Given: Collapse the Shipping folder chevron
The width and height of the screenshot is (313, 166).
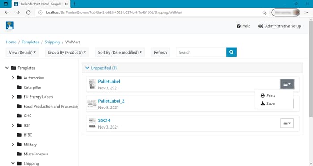Looking at the screenshot, I should (13, 163).
